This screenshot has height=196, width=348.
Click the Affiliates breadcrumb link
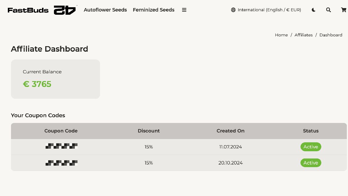(303, 35)
